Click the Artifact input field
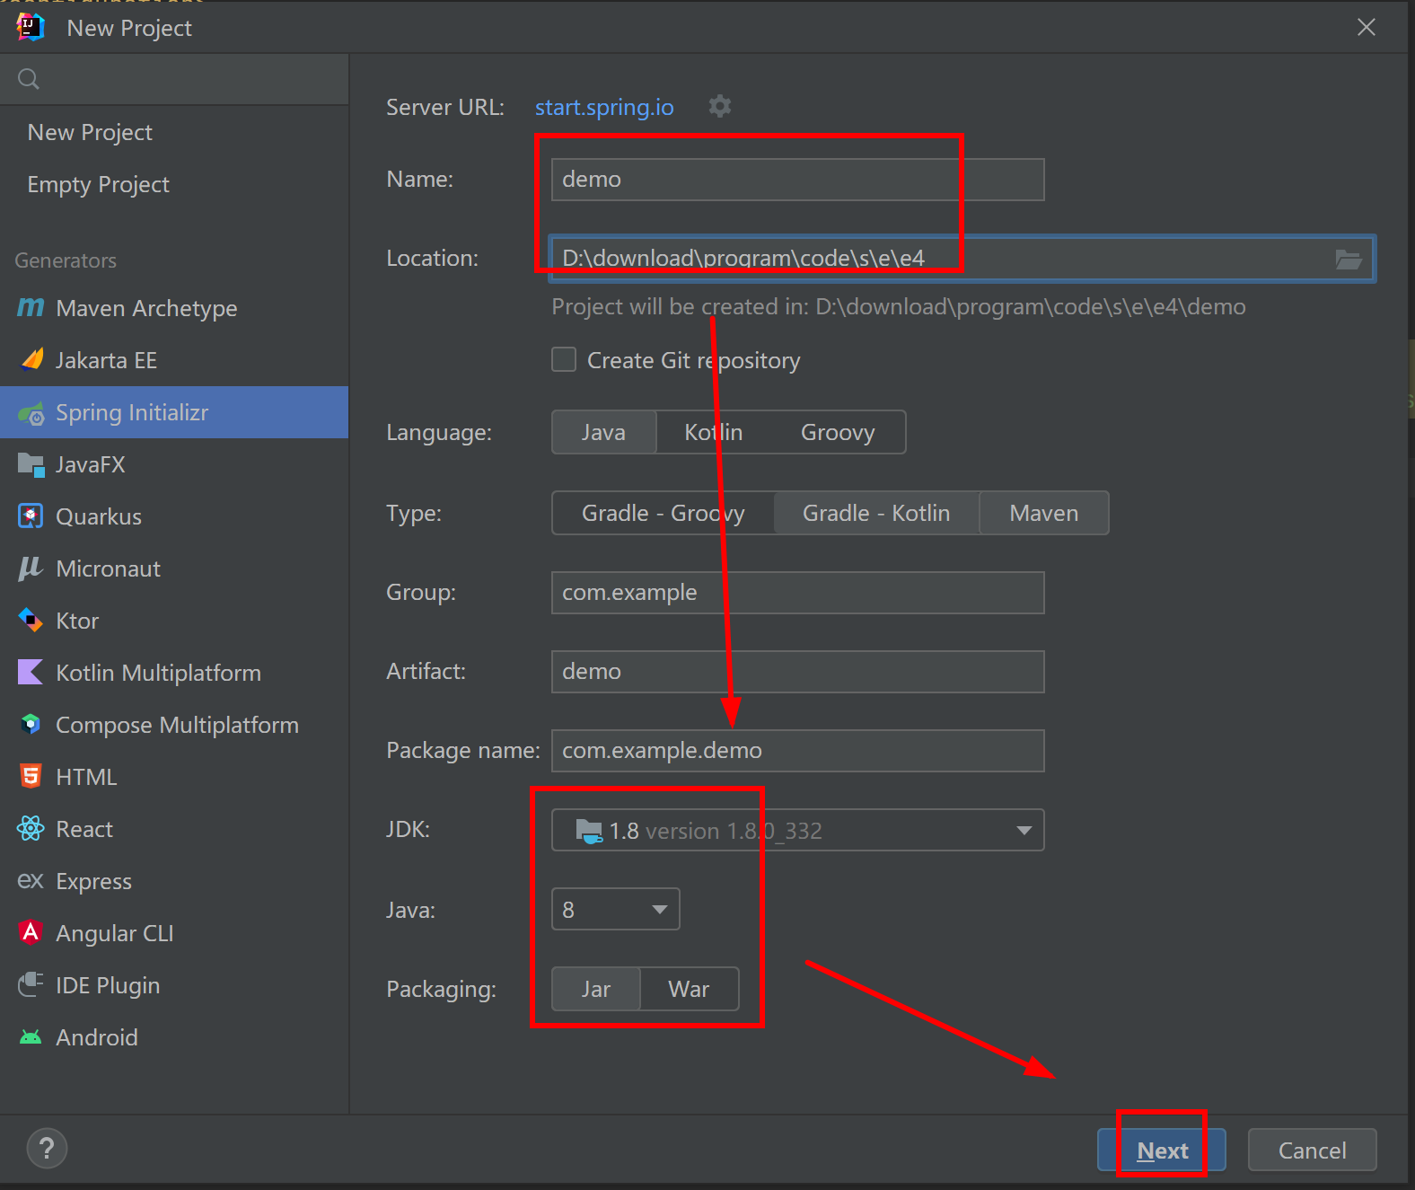 tap(797, 672)
